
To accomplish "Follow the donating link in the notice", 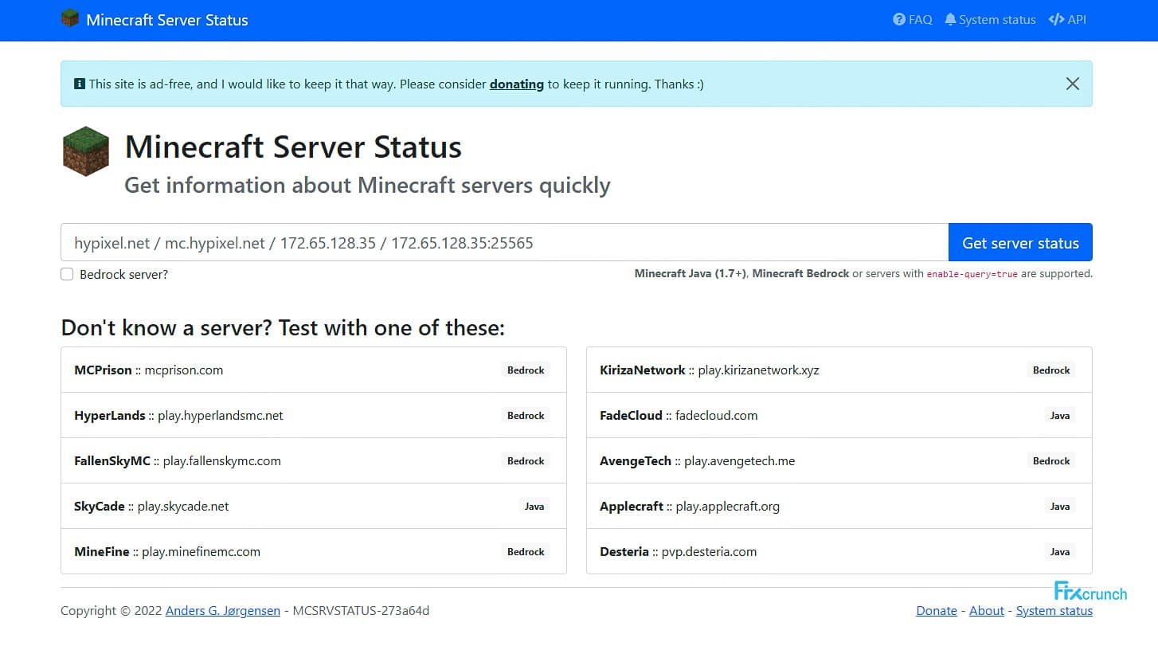I will [x=517, y=84].
